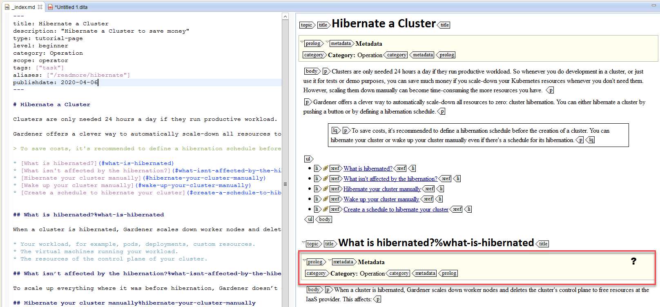Select the opening lq tag in the quote box
The image size is (660, 307).
pos(336,130)
